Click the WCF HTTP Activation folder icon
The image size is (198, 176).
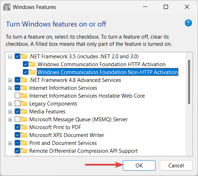(32, 64)
